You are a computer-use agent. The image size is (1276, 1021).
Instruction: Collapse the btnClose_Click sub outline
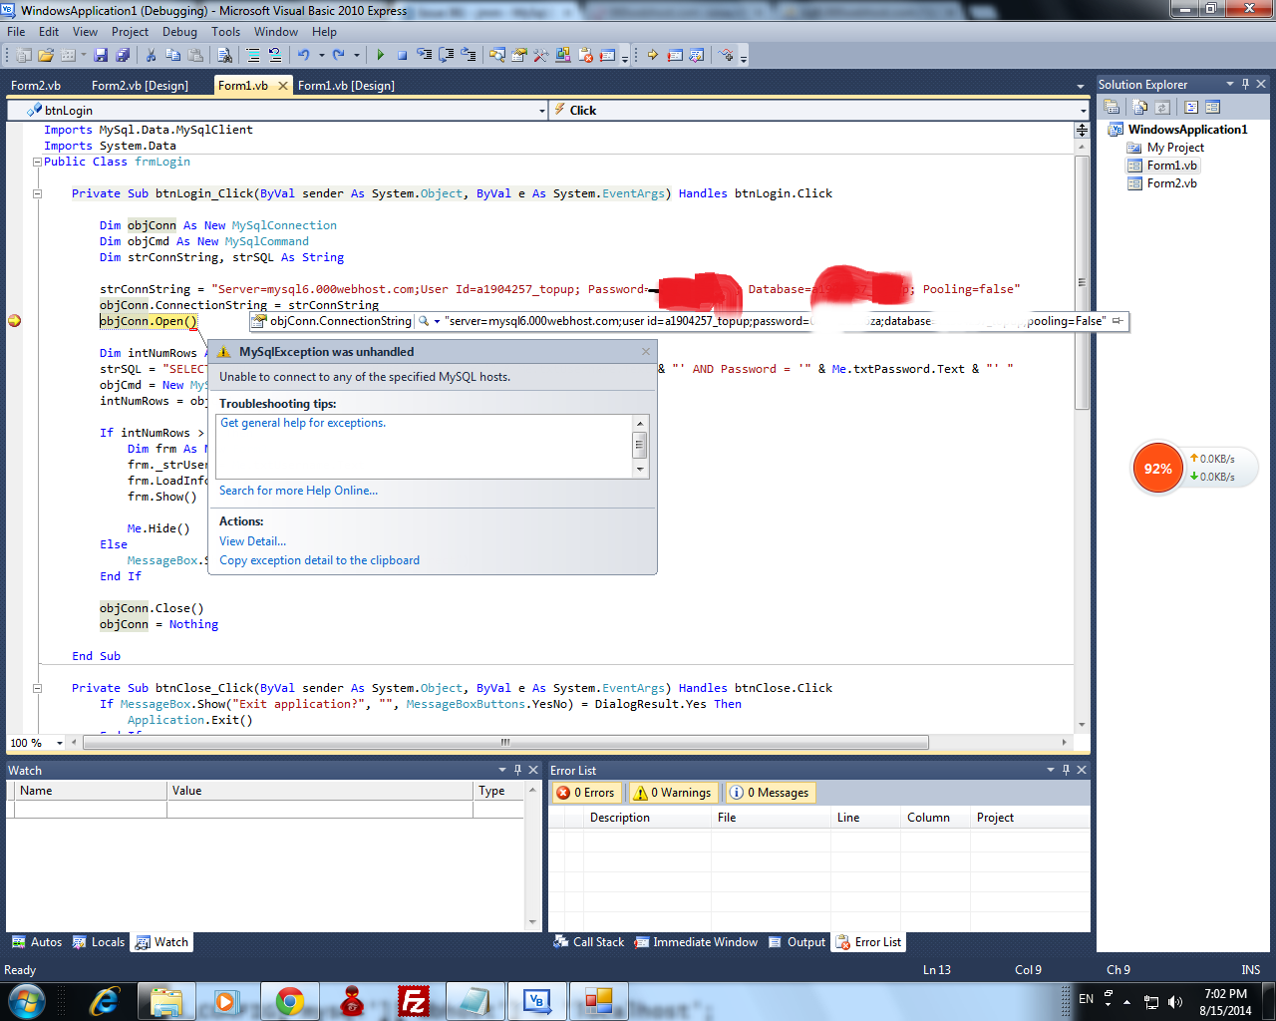[x=37, y=688]
